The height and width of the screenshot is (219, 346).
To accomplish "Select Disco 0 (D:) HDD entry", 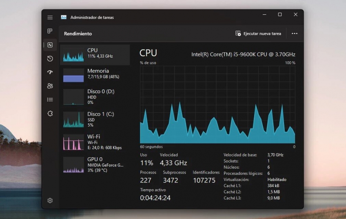I will (x=95, y=97).
